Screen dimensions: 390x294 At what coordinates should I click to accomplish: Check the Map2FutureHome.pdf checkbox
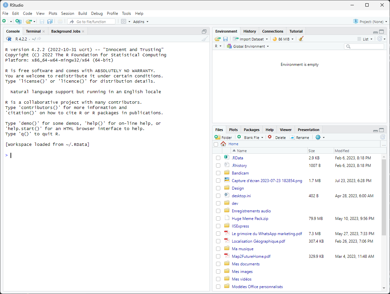point(218,256)
